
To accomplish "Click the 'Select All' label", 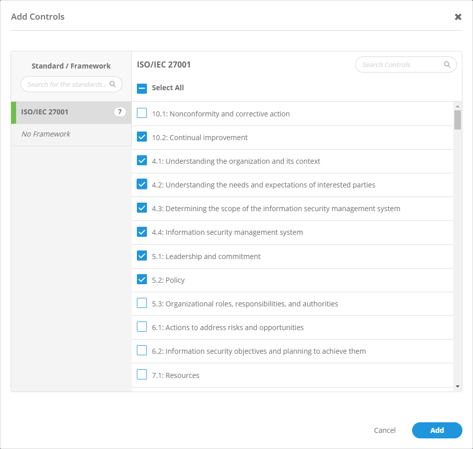I will pyautogui.click(x=168, y=88).
